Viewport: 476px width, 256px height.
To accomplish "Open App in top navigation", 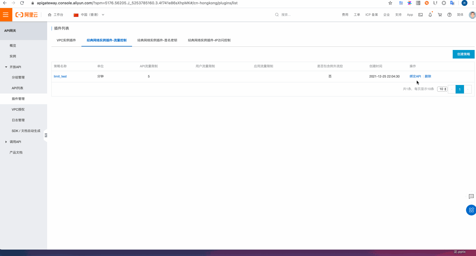I will [410, 15].
